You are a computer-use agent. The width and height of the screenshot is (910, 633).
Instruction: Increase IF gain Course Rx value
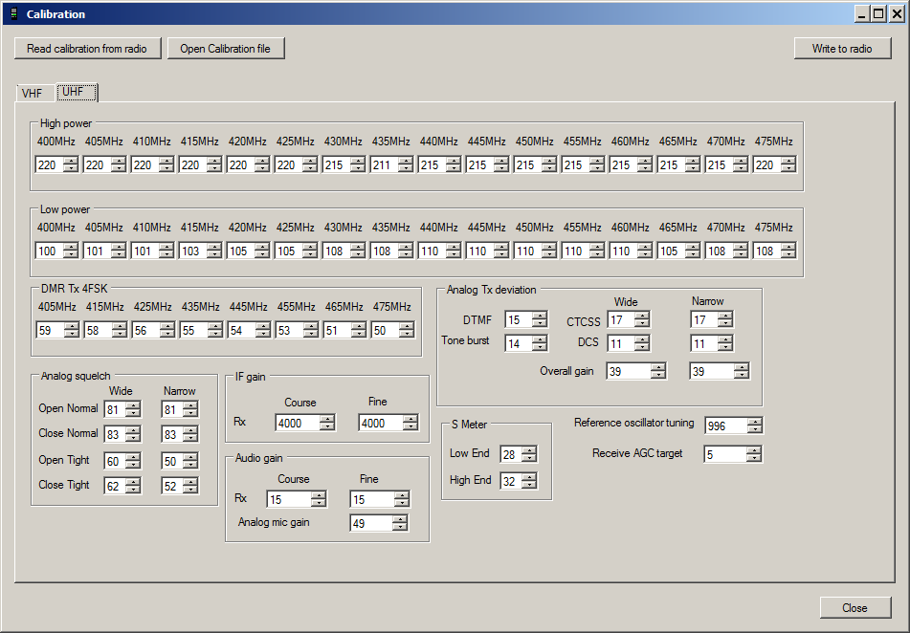(x=327, y=419)
